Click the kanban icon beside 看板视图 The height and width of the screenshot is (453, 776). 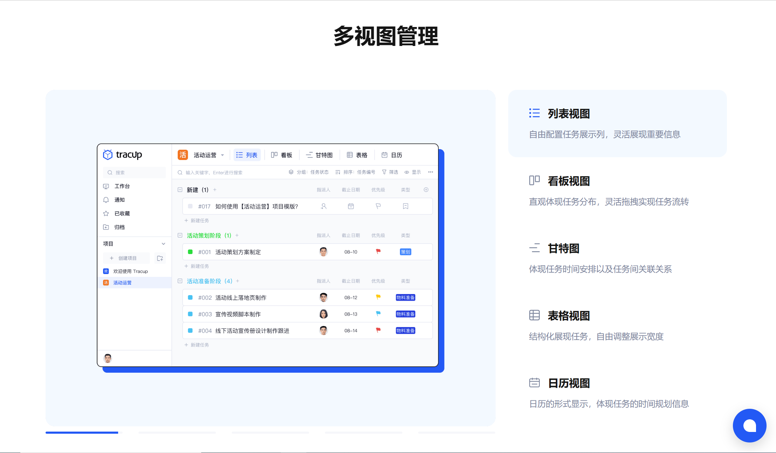tap(534, 180)
